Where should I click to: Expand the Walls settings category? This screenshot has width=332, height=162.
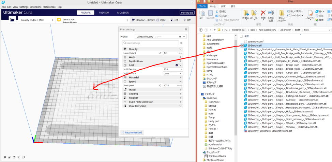pos(153,57)
